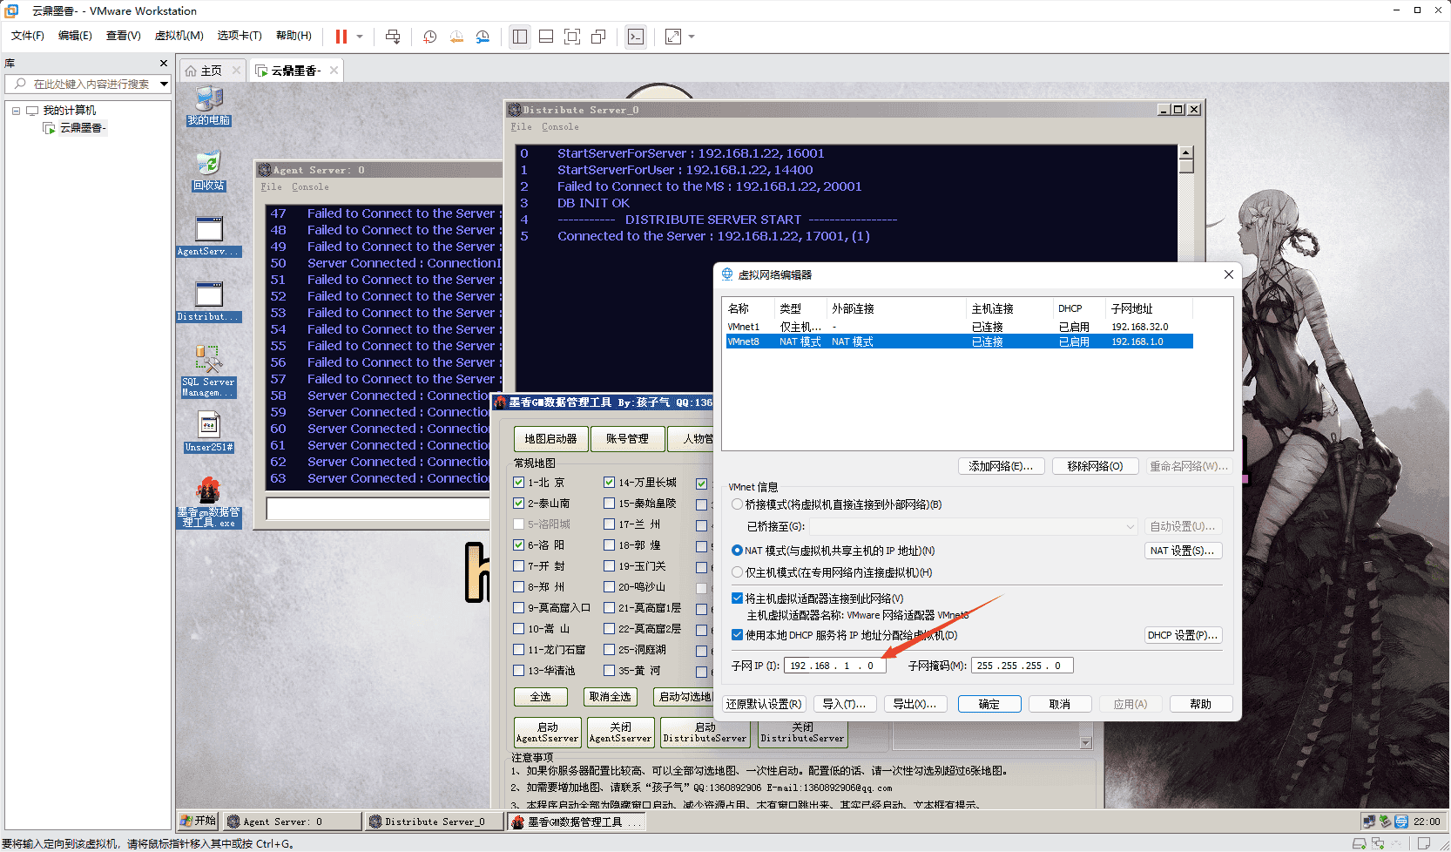
Task: Launch 墨香GM数据管理工具.exe from the desktop
Action: (207, 492)
